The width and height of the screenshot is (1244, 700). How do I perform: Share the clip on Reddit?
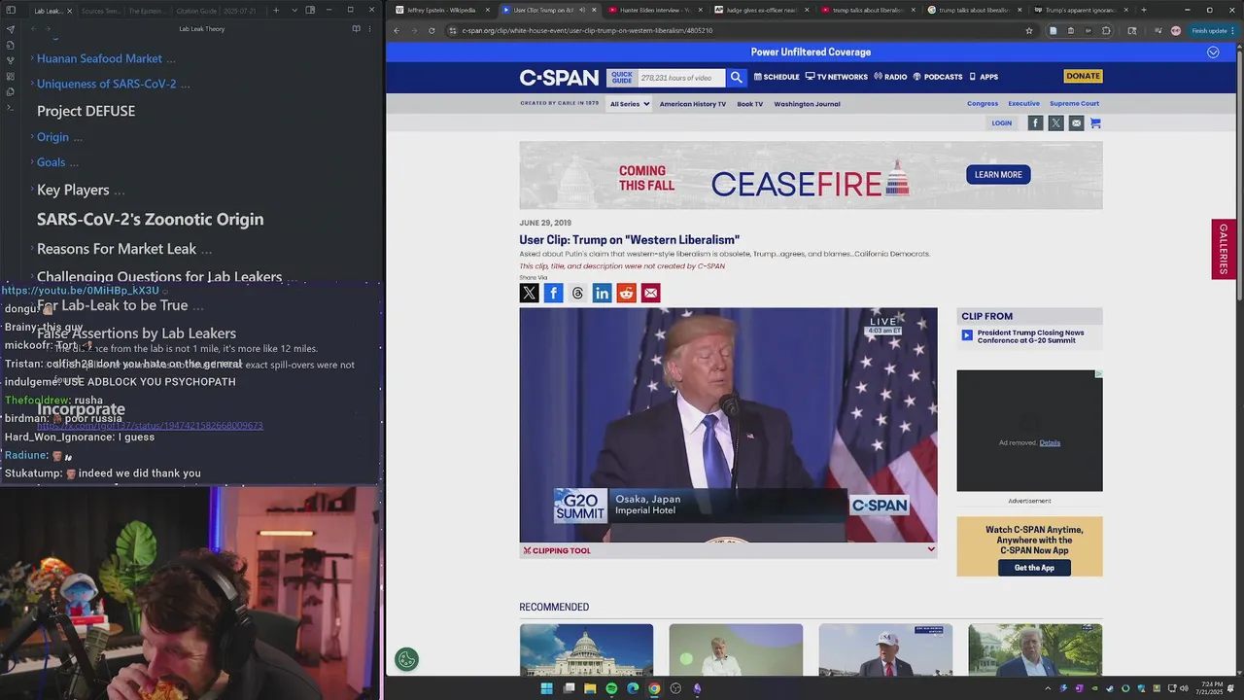(626, 293)
